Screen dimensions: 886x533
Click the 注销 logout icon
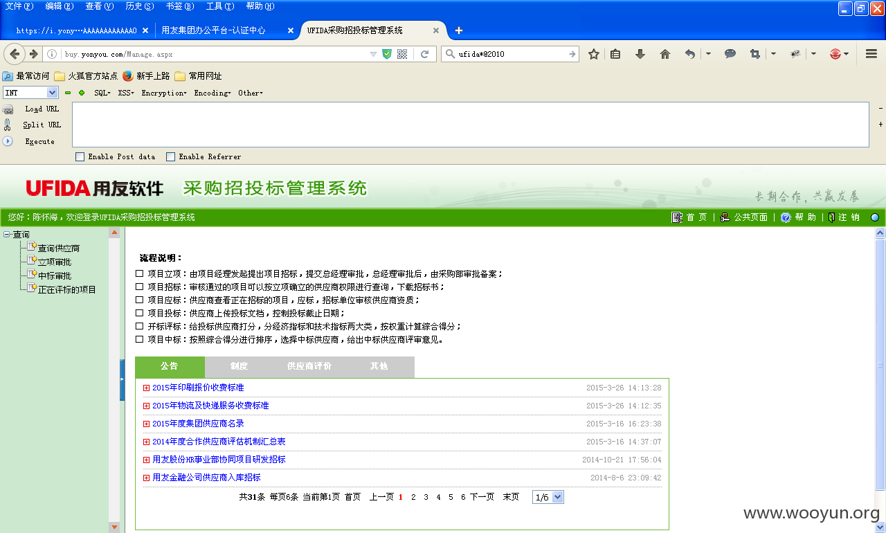[831, 217]
